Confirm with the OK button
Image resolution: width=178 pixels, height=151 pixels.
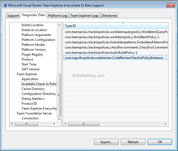160,142
